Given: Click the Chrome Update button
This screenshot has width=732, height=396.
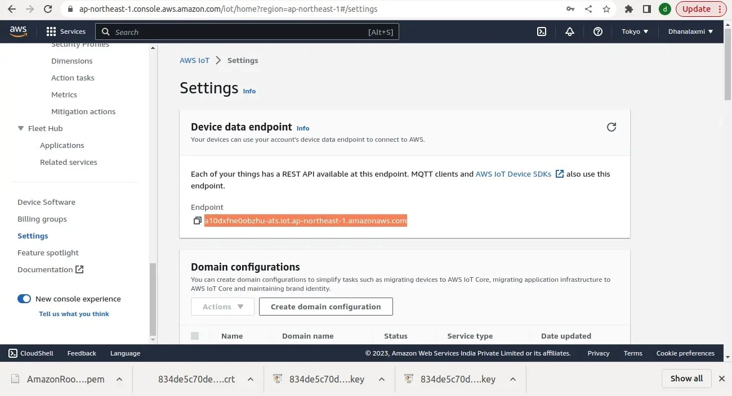Looking at the screenshot, I should pos(701,9).
